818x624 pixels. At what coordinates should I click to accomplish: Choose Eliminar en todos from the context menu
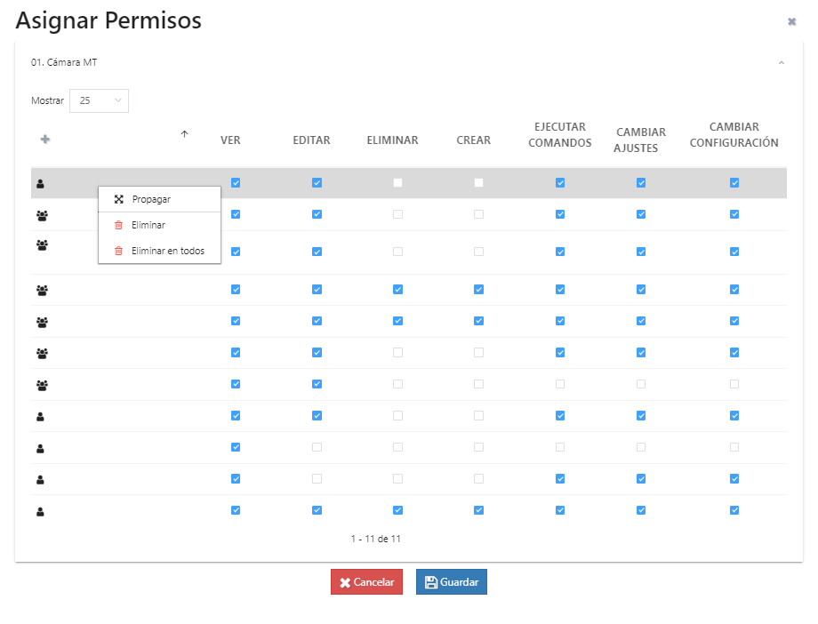(x=167, y=252)
